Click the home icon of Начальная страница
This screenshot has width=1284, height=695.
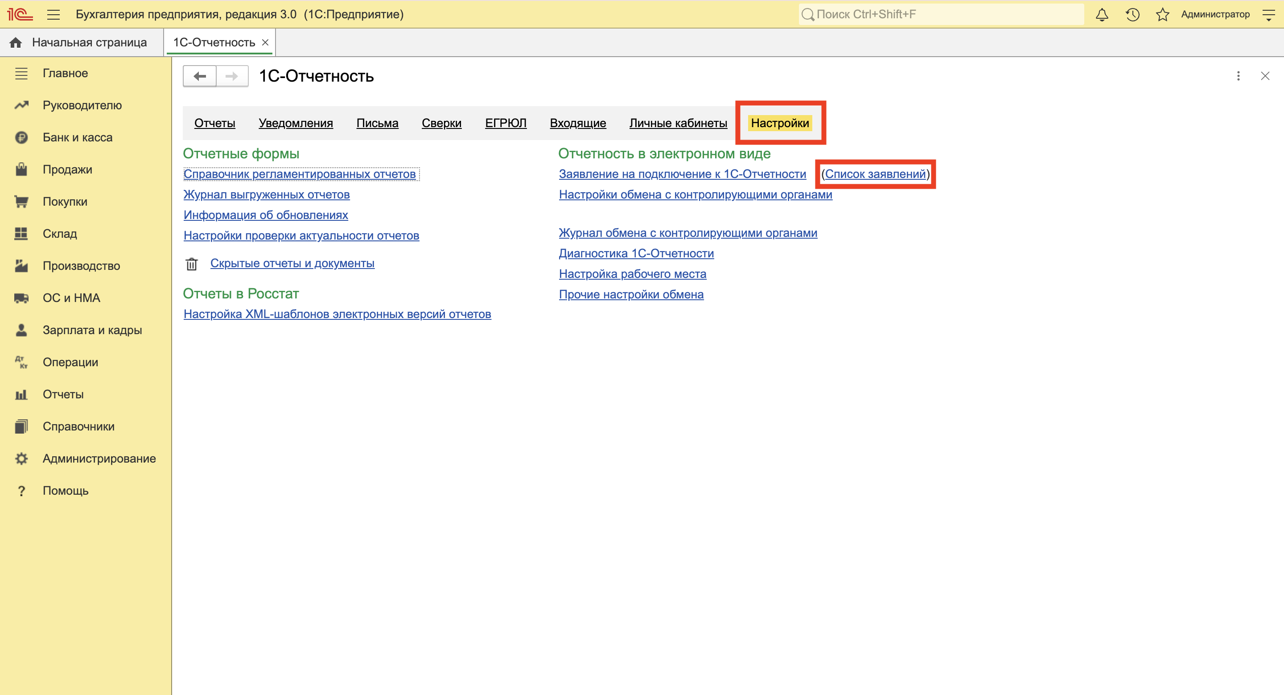[x=16, y=42]
